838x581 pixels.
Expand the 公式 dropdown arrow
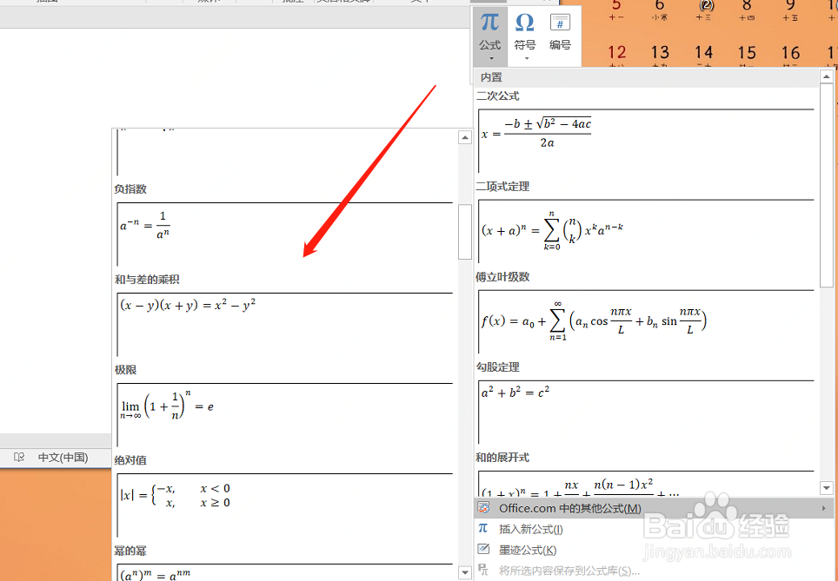pos(490,58)
